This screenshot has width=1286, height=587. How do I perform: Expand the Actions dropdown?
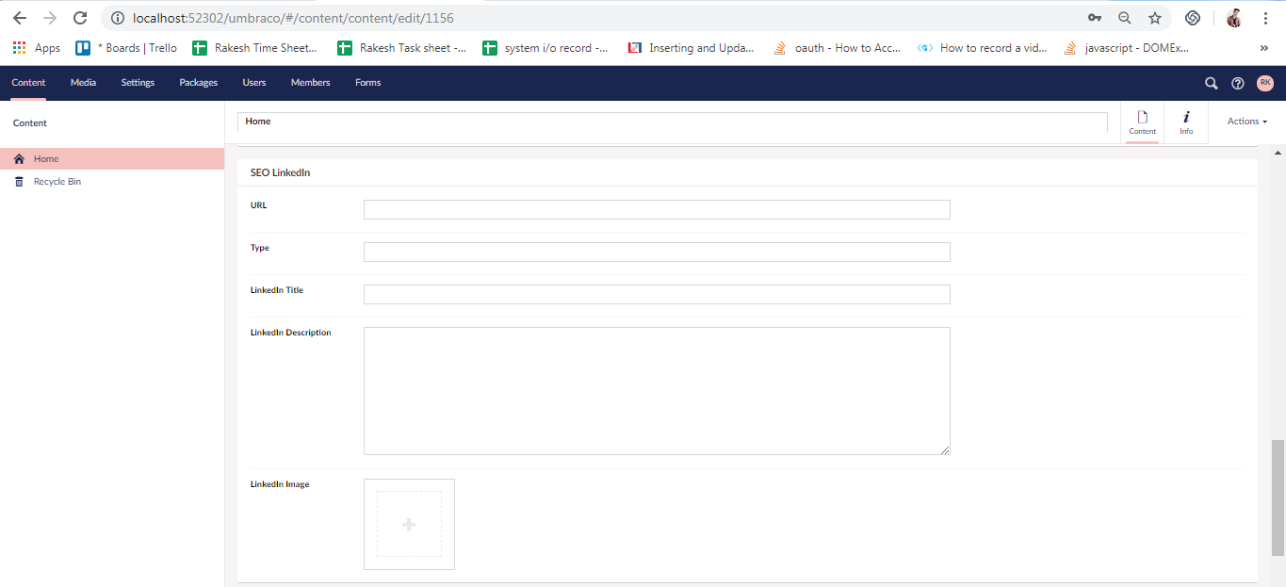coord(1247,122)
